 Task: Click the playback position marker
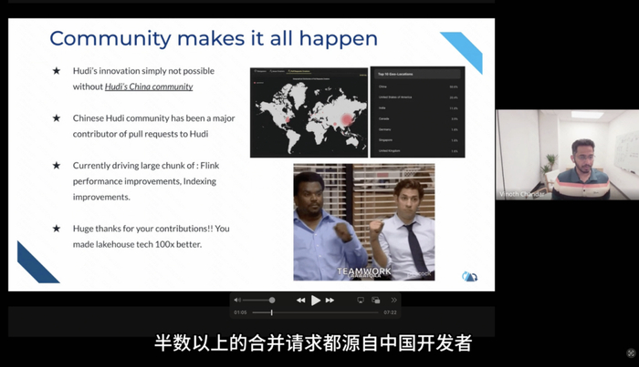[x=272, y=312]
